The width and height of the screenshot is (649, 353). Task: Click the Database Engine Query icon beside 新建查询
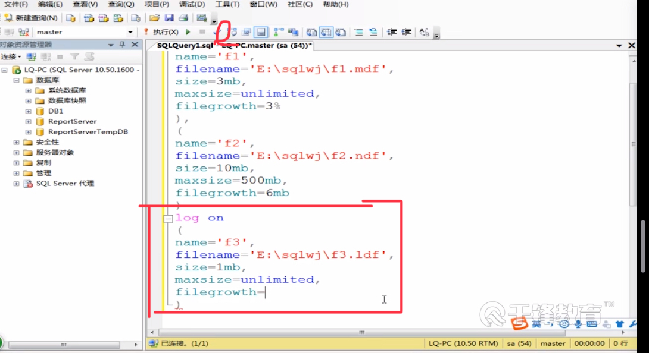[x=71, y=18]
